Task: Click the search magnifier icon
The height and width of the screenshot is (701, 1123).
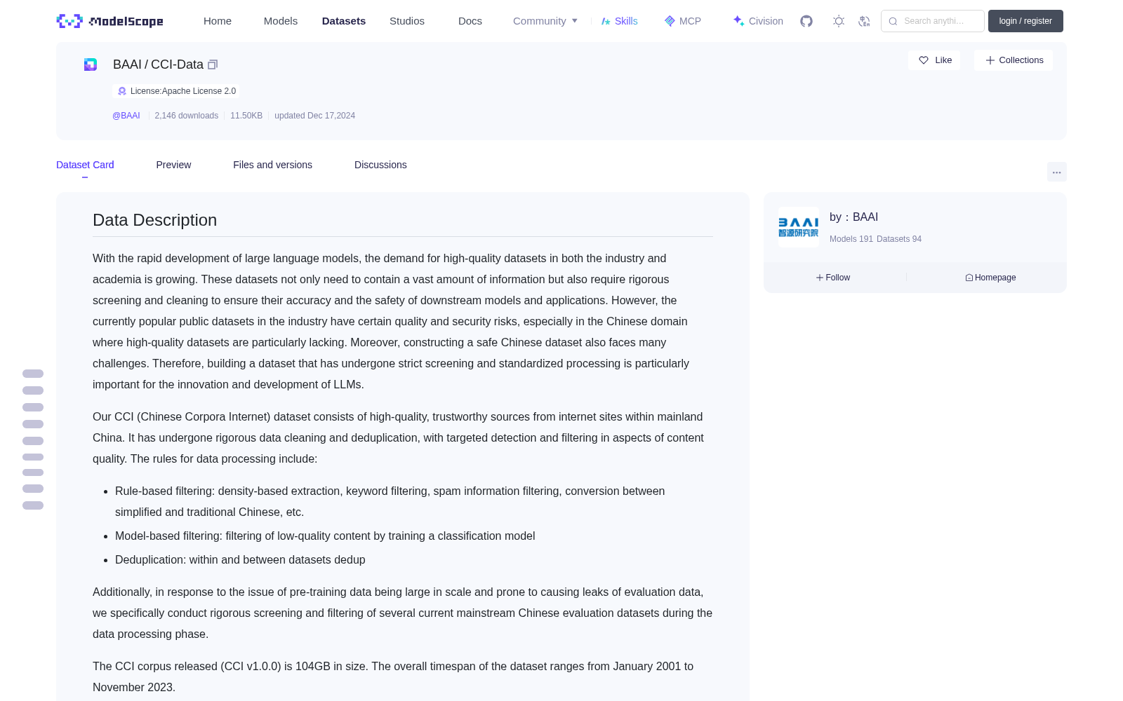Action: [x=893, y=21]
